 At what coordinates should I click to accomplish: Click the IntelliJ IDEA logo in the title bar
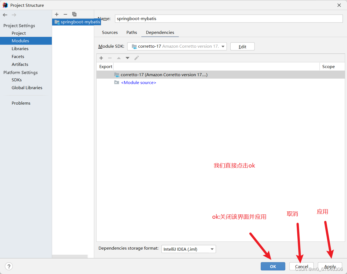tap(5, 5)
